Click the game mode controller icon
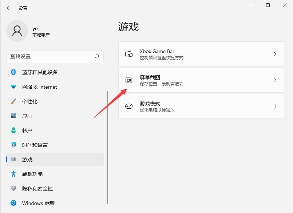The width and height of the screenshot is (293, 213). pos(129,106)
